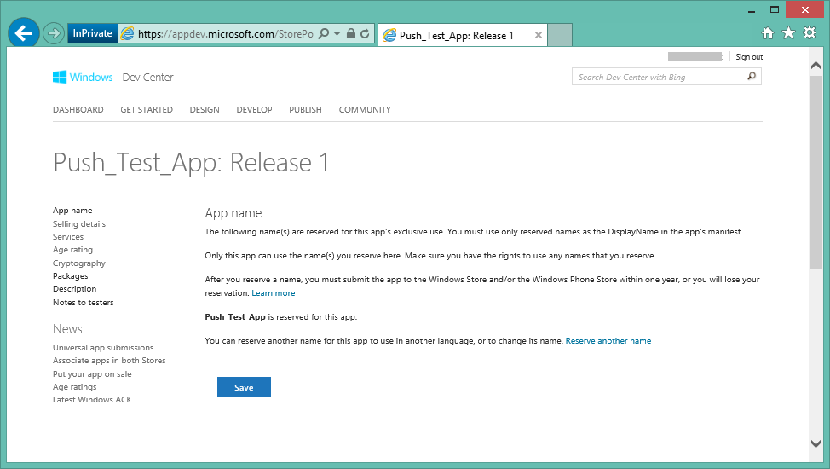This screenshot has width=830, height=469.
Task: Open the PUBLISH menu item
Action: 305,110
